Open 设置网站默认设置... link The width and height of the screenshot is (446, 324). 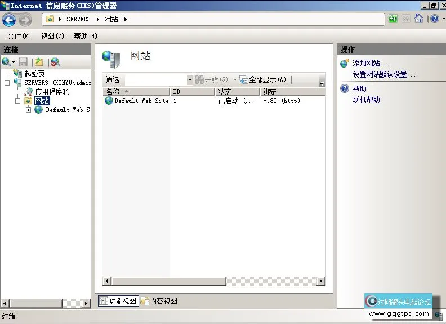384,74
